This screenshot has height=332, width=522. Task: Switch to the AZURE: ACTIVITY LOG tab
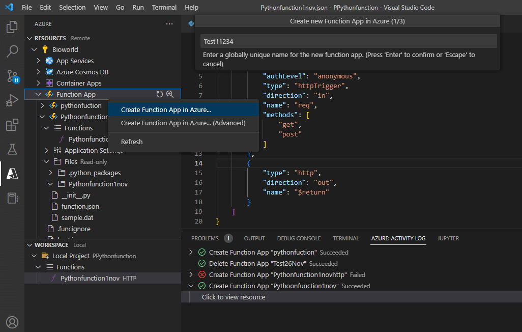398,238
